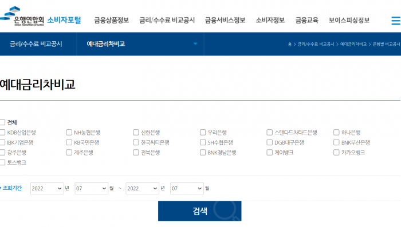Viewport: 401px width, 227px height.
Task: Check the 광주은행 checkbox
Action: (x=2, y=153)
